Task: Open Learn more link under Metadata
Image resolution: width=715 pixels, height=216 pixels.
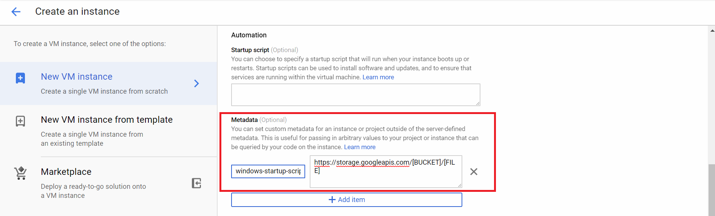Action: 360,147
